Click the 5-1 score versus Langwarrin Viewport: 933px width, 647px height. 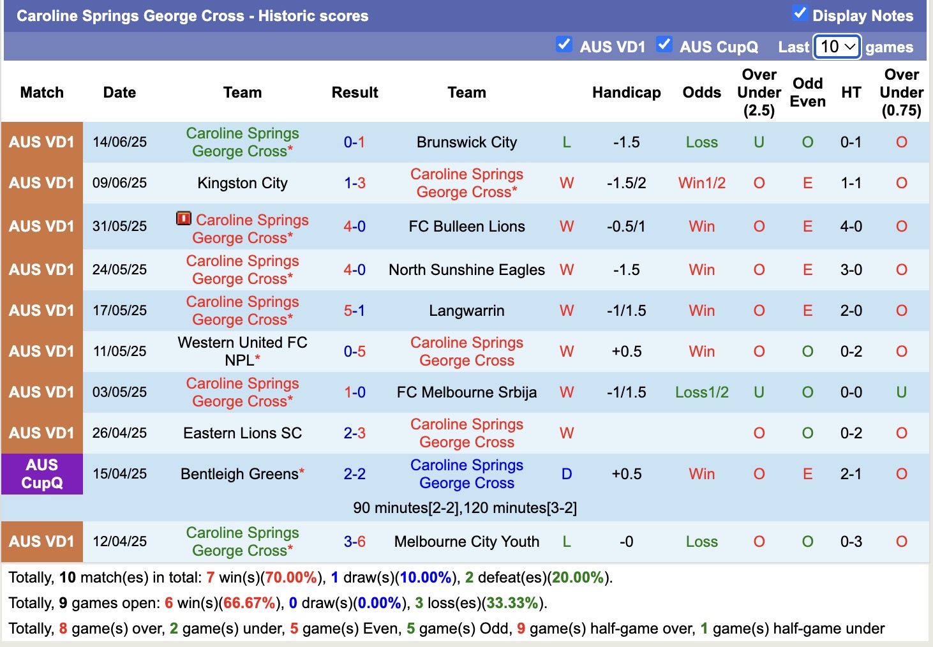(x=354, y=311)
